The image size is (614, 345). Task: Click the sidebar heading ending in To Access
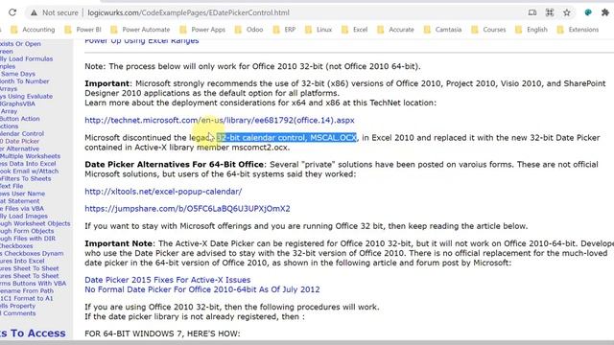click(x=33, y=333)
